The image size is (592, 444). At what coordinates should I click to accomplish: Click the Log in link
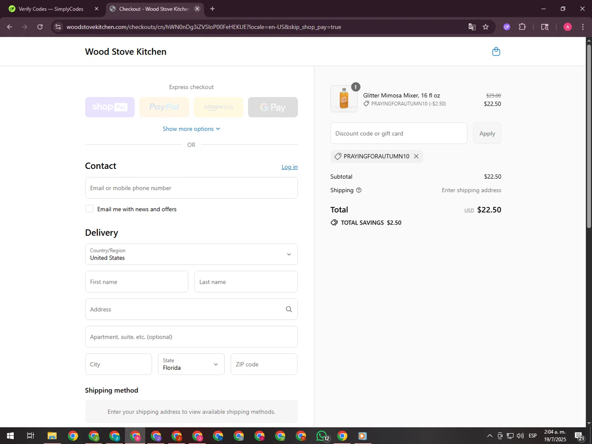289,167
